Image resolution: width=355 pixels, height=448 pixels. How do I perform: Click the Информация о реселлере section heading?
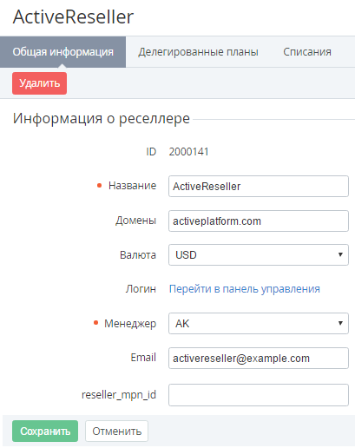pos(102,118)
